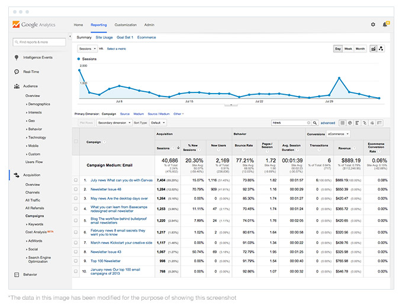Clear the 'news' filter with the circular clear icon

(x=308, y=123)
